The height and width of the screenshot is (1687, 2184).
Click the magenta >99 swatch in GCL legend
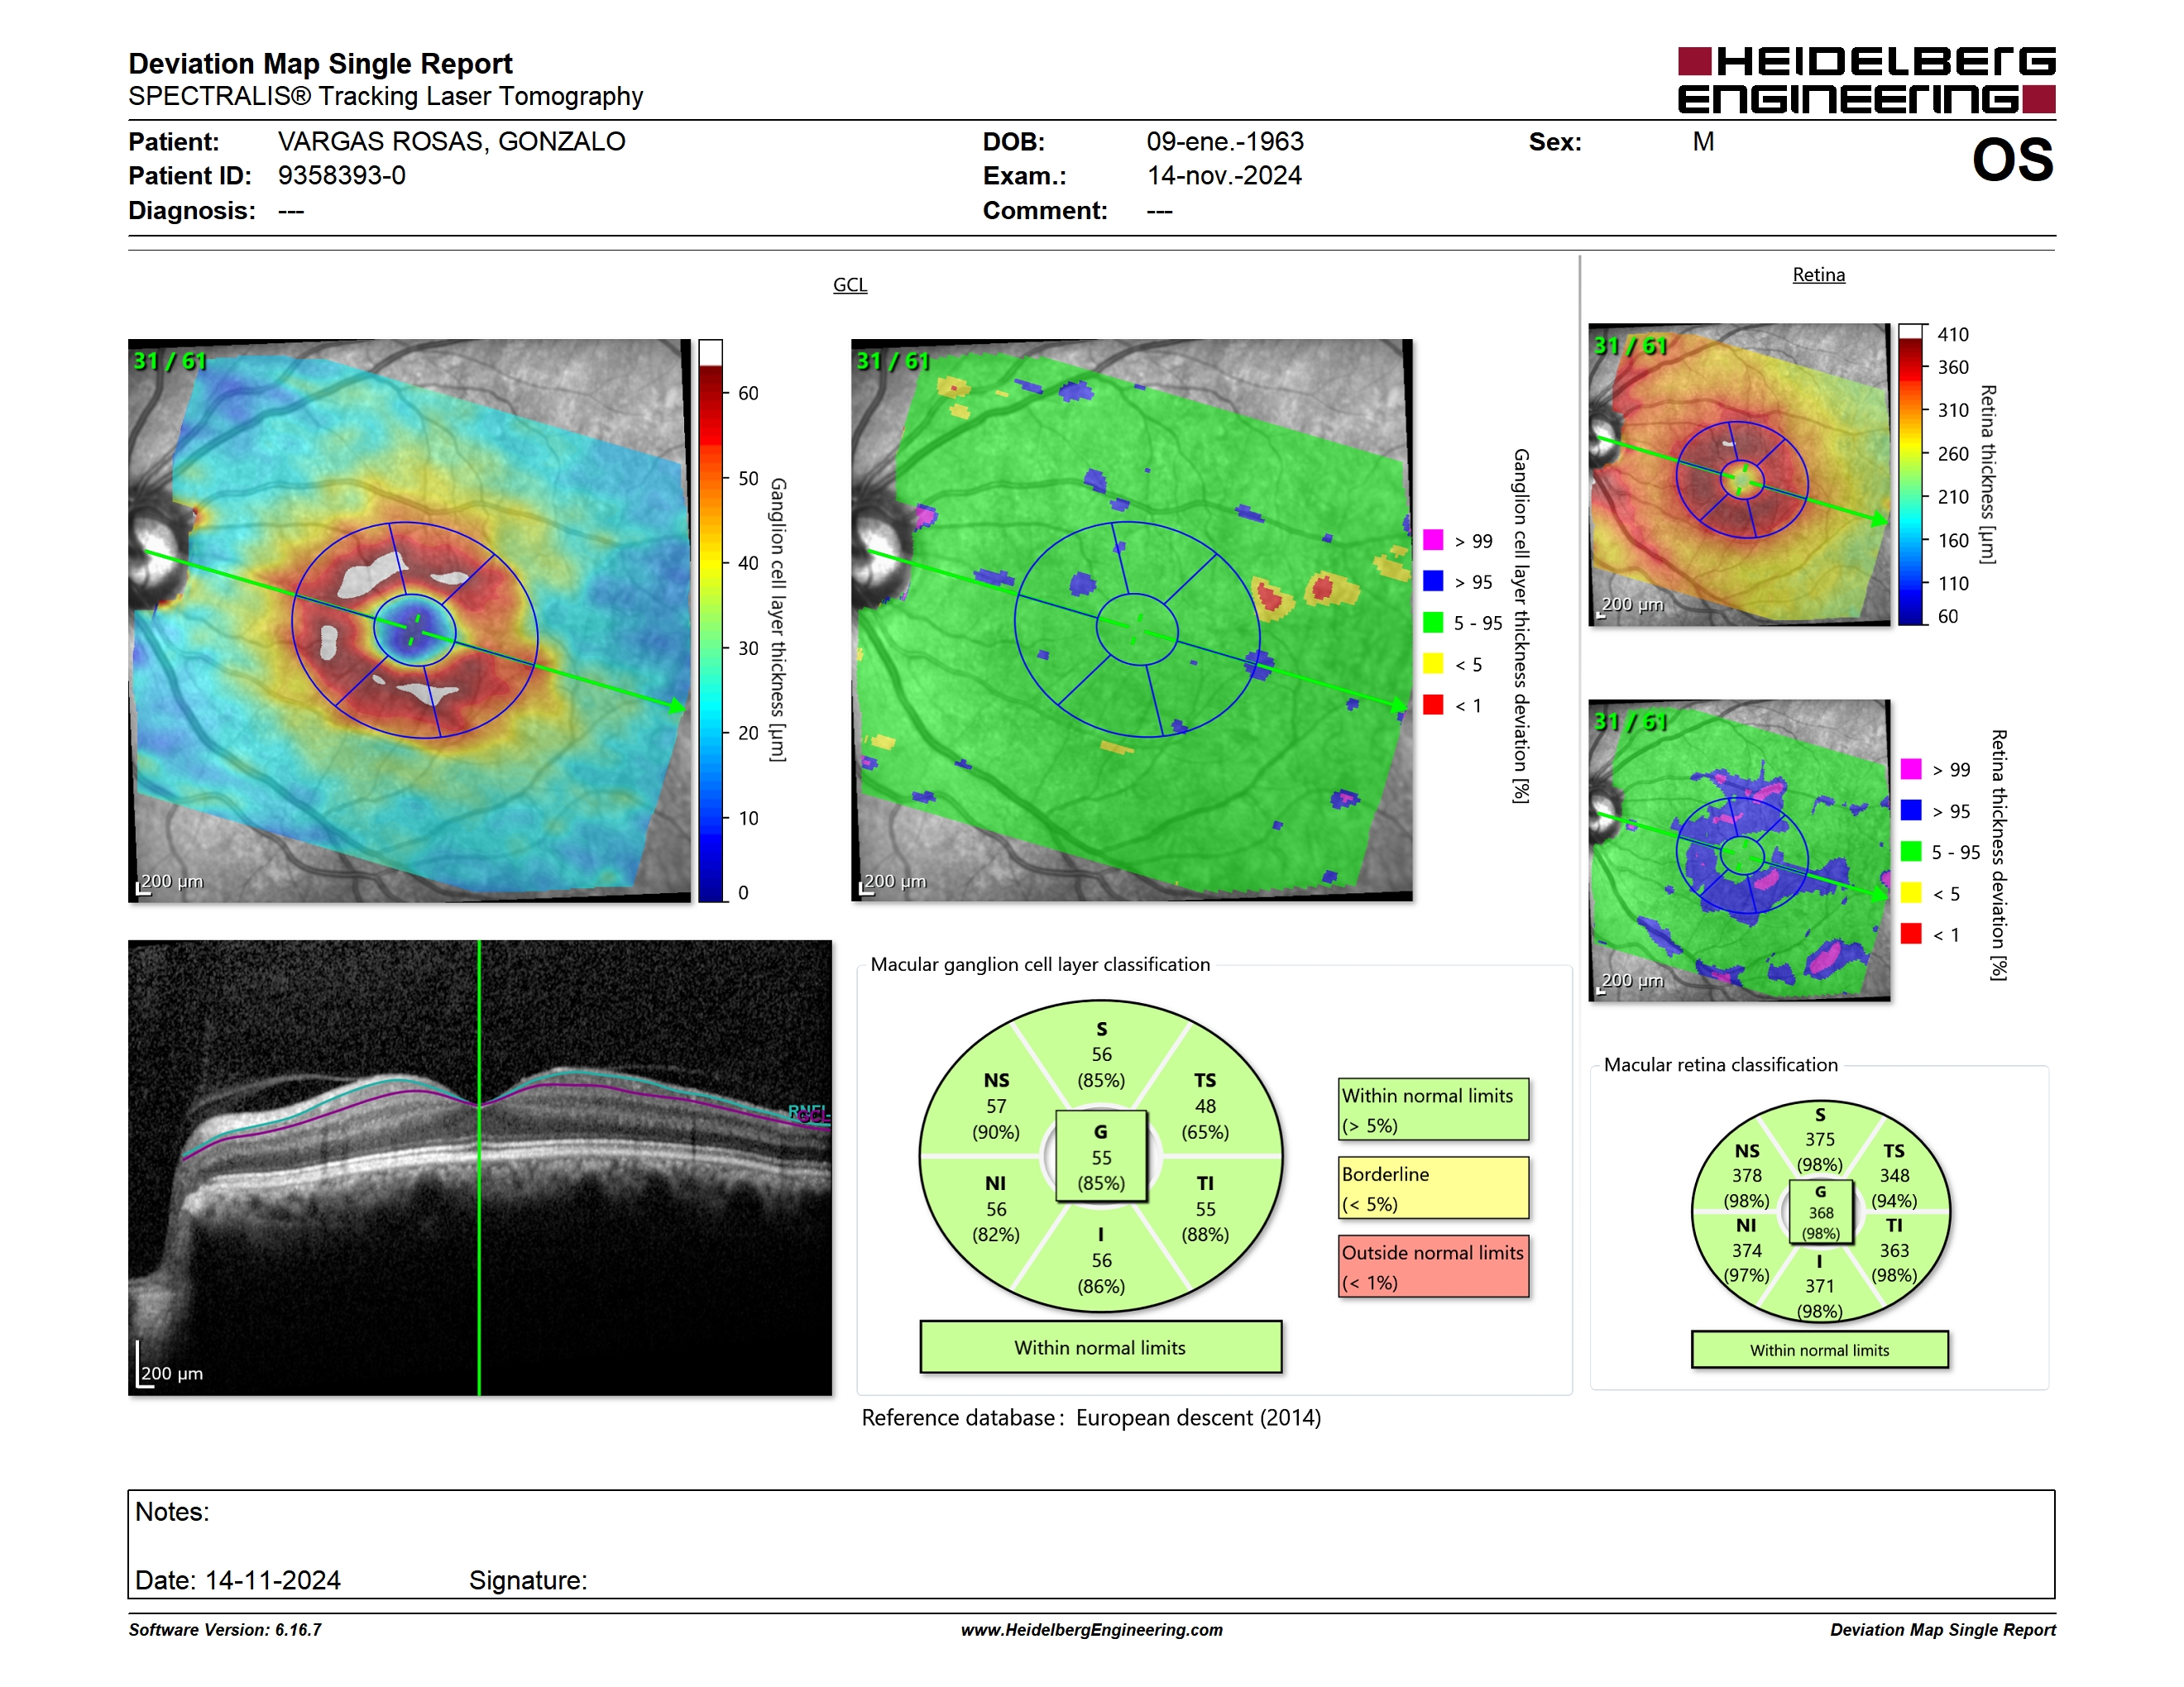click(x=1433, y=540)
